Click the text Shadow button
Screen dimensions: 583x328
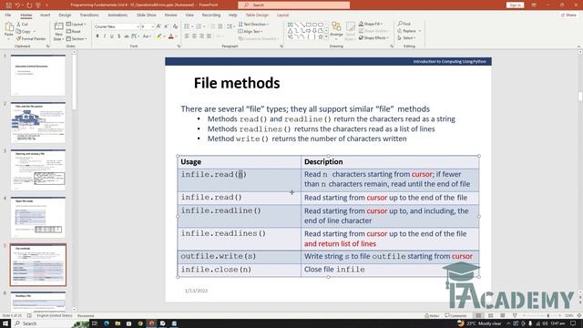119,36
